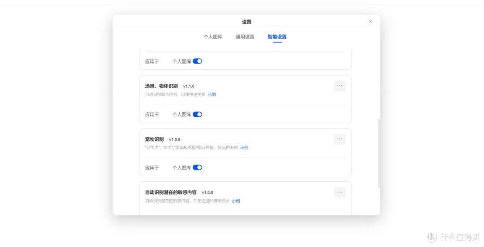
Task: Open the 示例 link for 场景、物体识别
Action: [212, 94]
